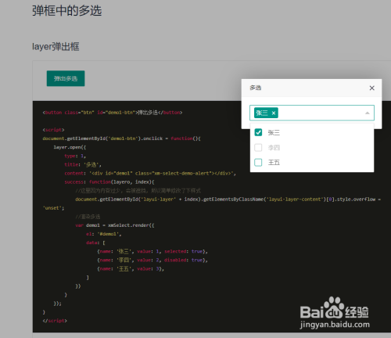391x338 pixels.
Task: Click the layer.open({ code line
Action: pyautogui.click(x=70, y=147)
